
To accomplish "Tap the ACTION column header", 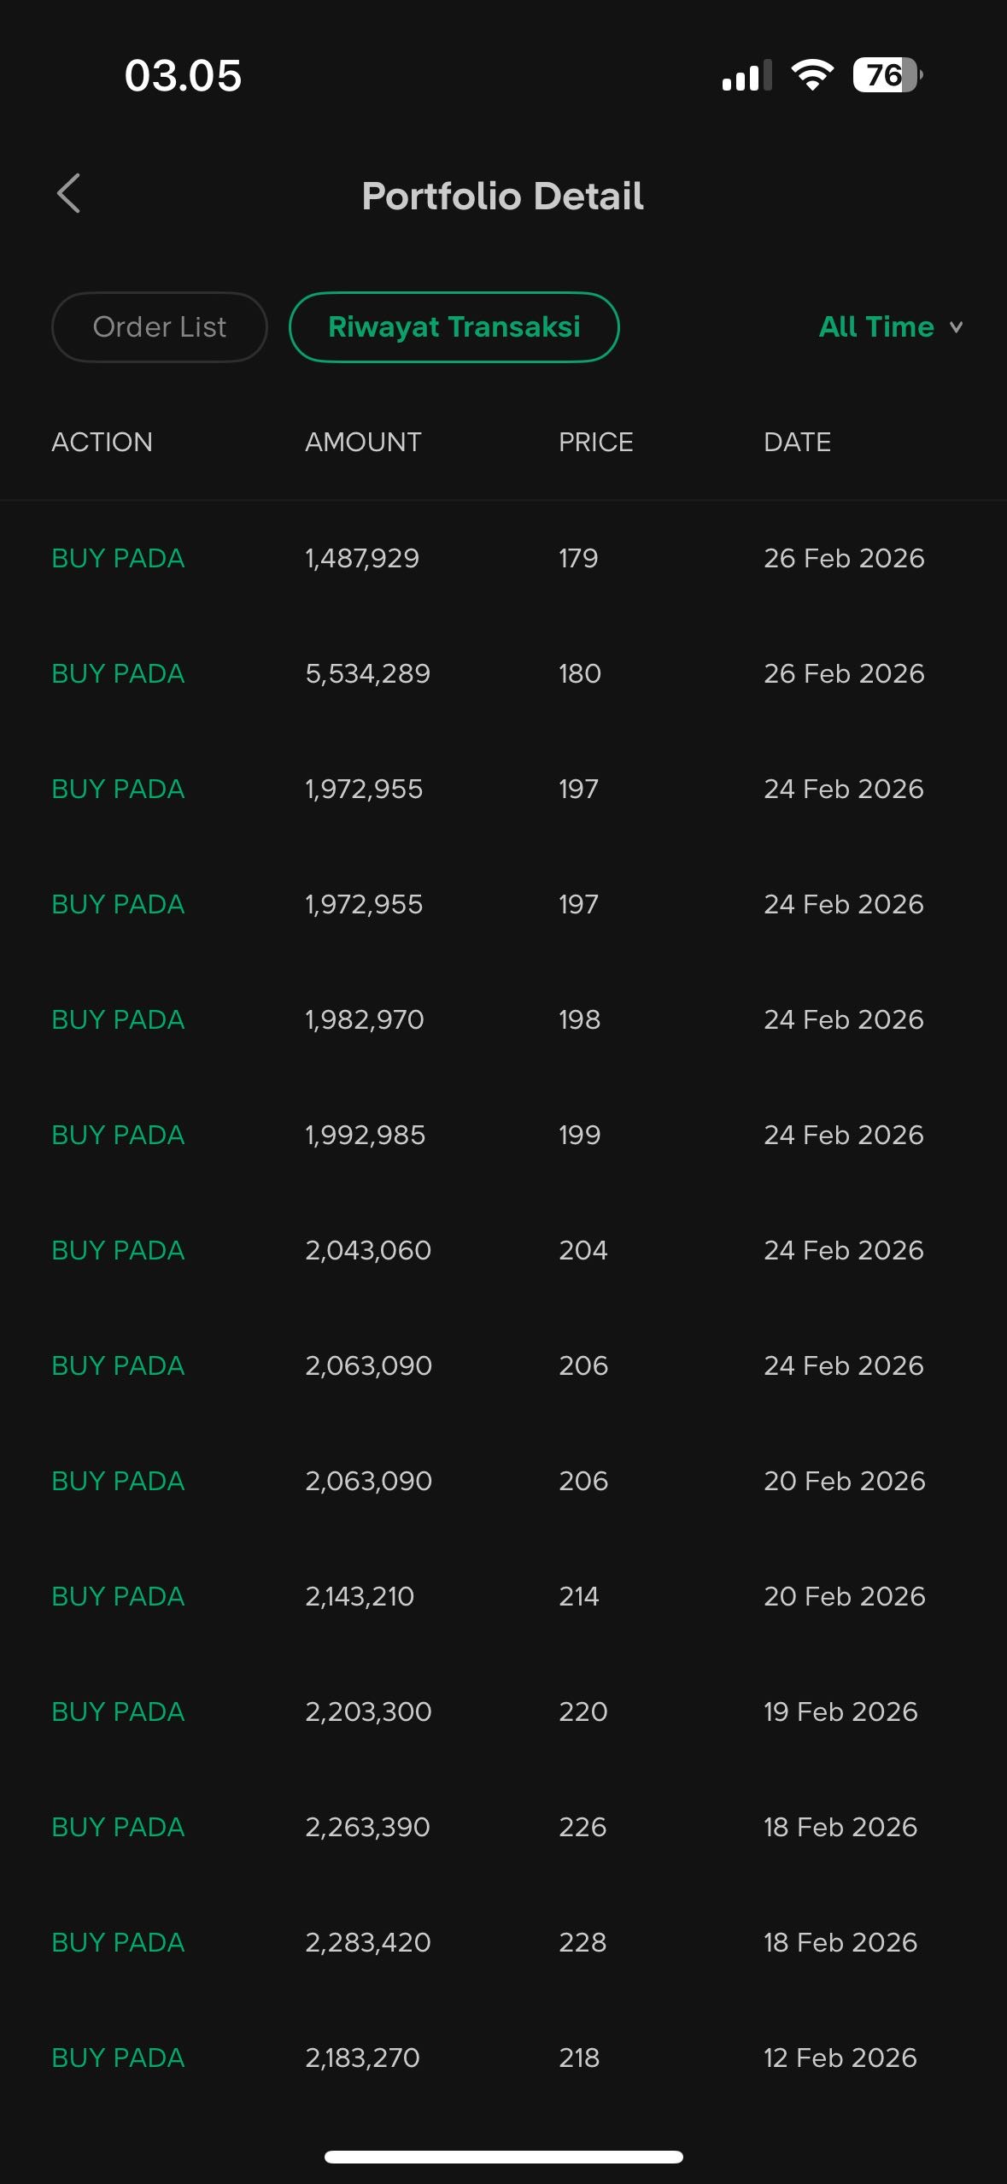I will pyautogui.click(x=102, y=442).
